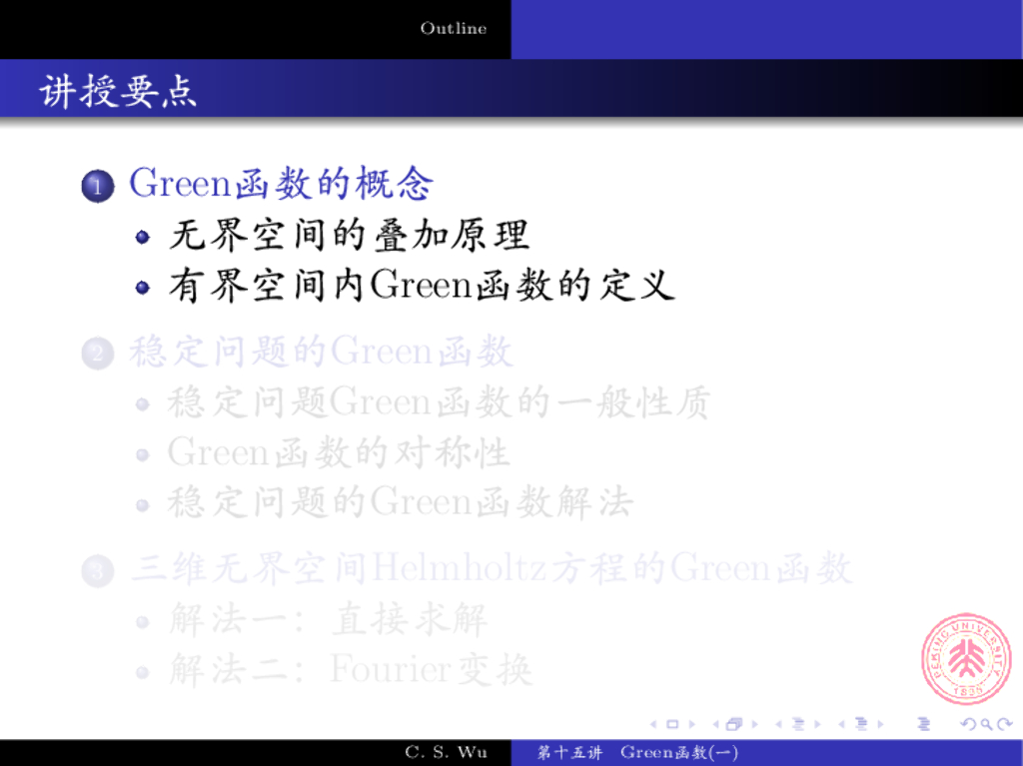The image size is (1023, 766).
Task: Open section 1 Green函数的概念
Action: coord(282,184)
